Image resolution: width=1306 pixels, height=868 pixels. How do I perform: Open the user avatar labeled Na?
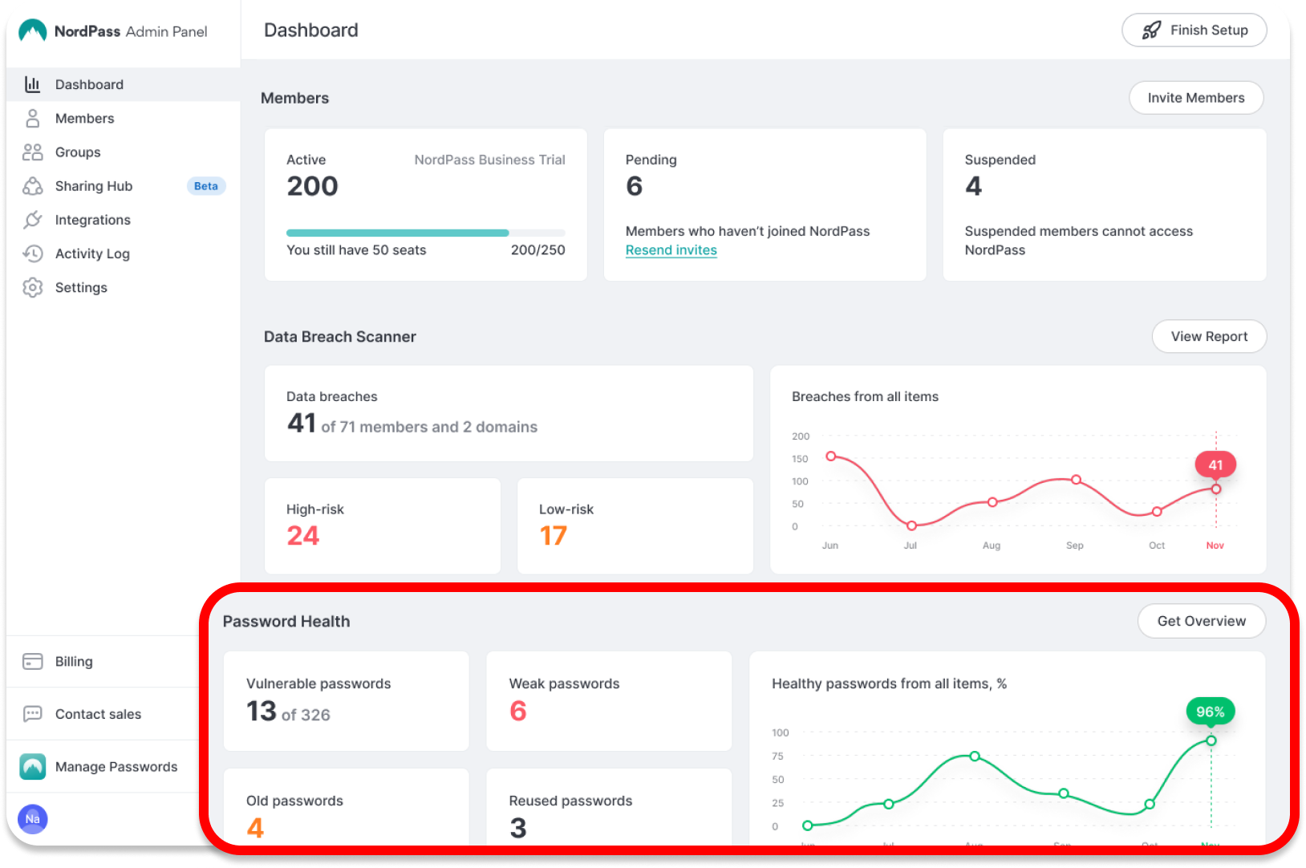click(x=33, y=819)
